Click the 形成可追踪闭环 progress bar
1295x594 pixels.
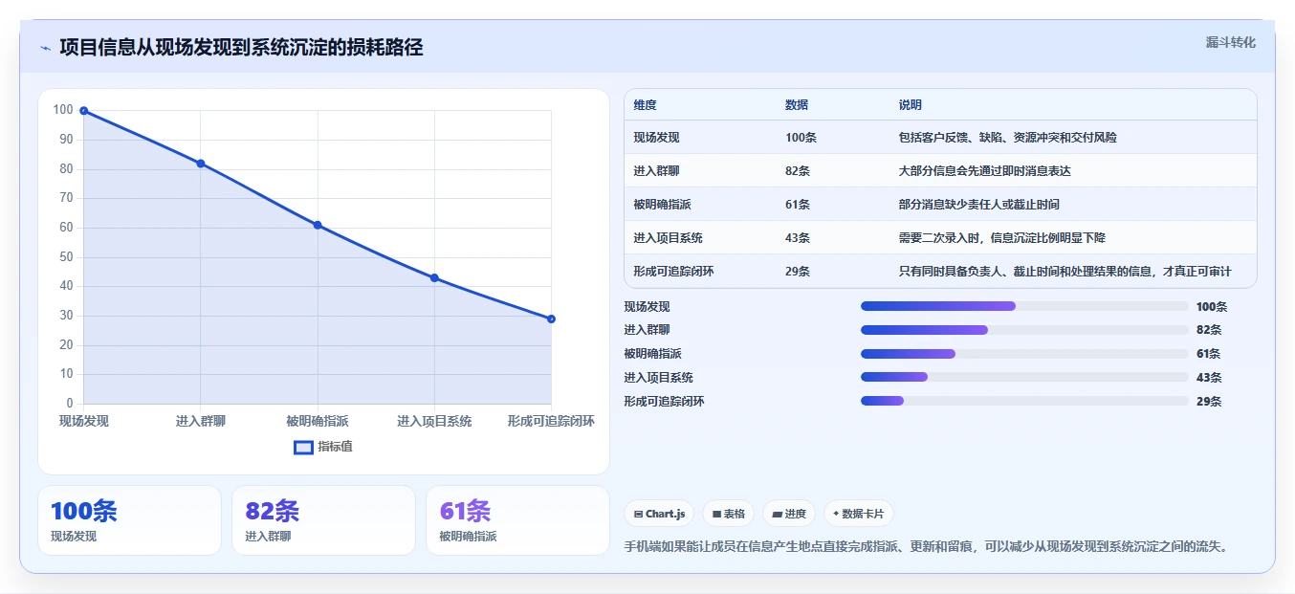click(x=1024, y=401)
